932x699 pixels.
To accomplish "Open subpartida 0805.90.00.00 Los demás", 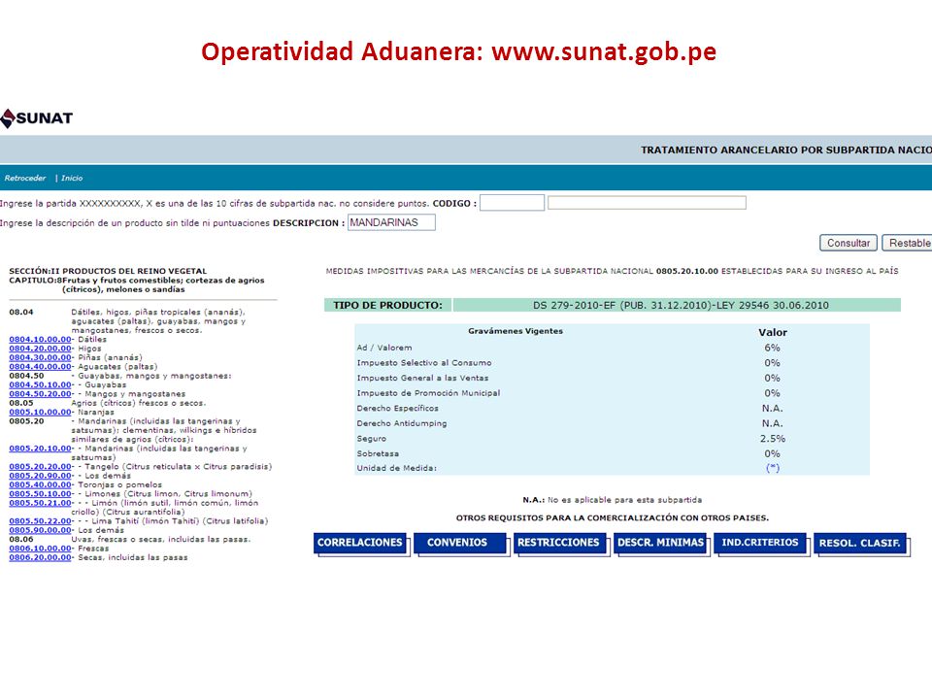I will tap(41, 530).
